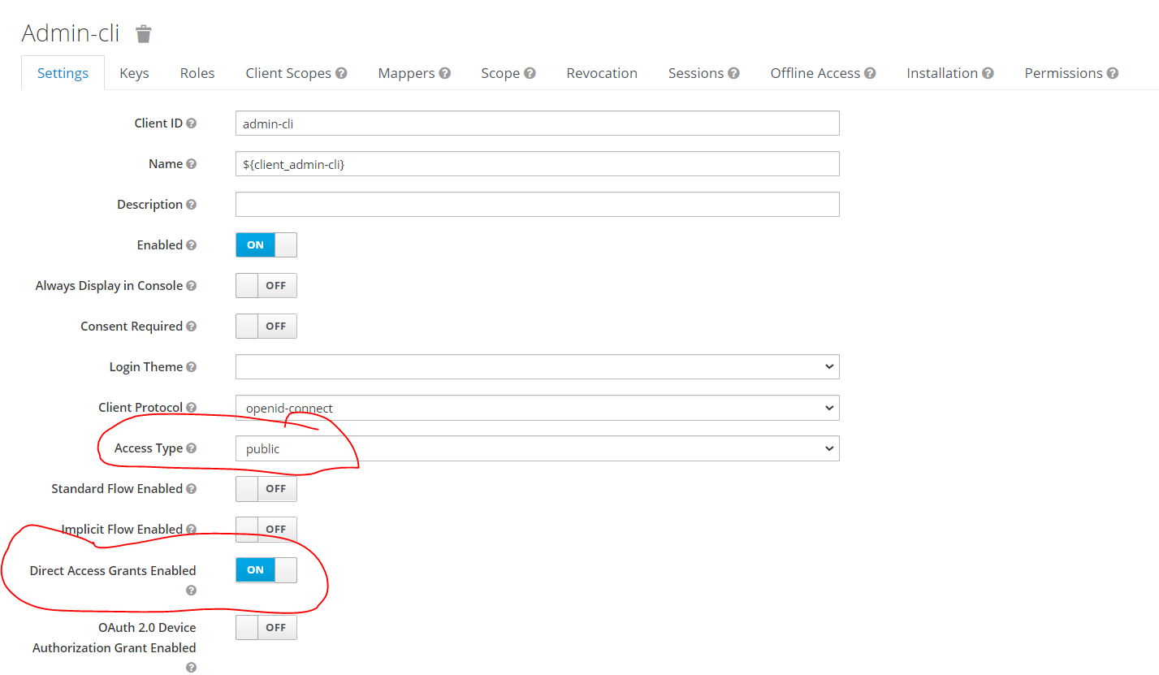1159x675 pixels.
Task: Turn on Always Display in Console
Action: [x=266, y=285]
